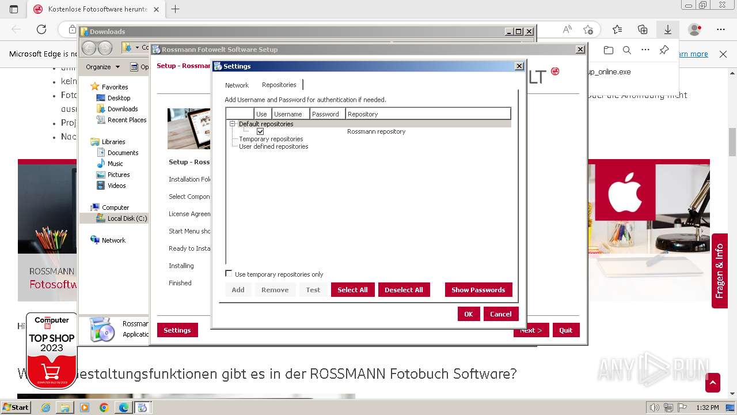Click the Fragen & Info side tab

719,271
